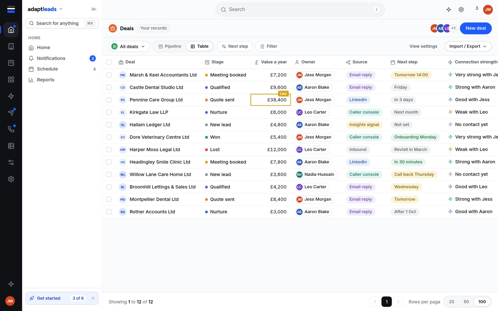This screenshot has width=498, height=311.
Task: Click the lightning bolt icon in rail
Action: click(x=11, y=96)
